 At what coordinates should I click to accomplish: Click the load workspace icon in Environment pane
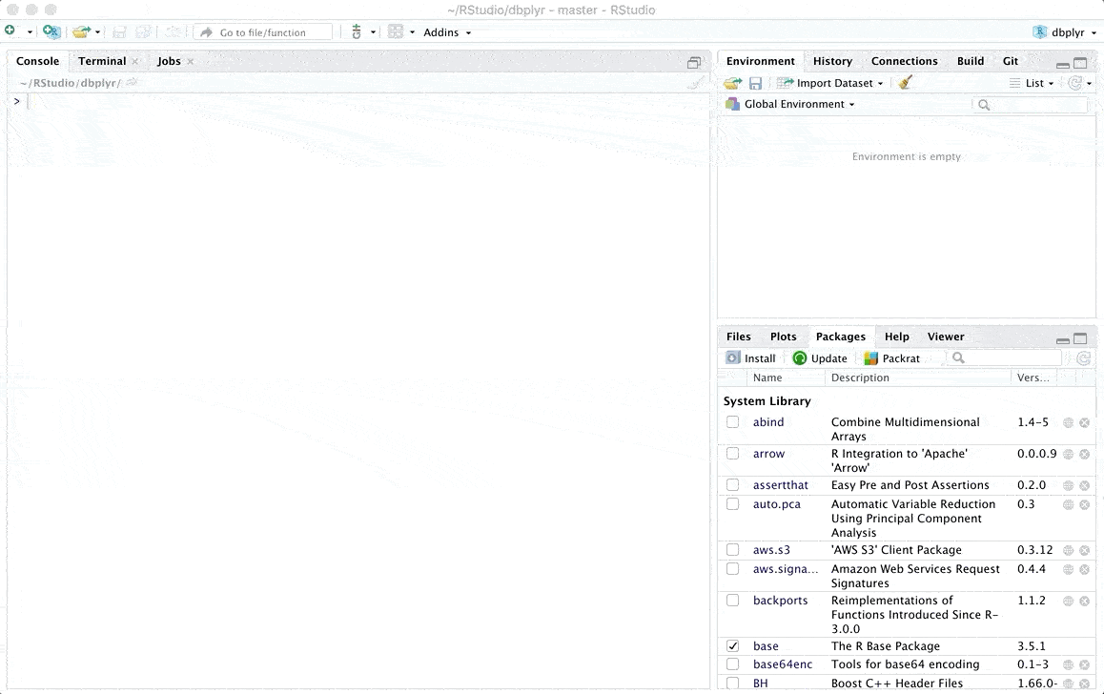[732, 83]
